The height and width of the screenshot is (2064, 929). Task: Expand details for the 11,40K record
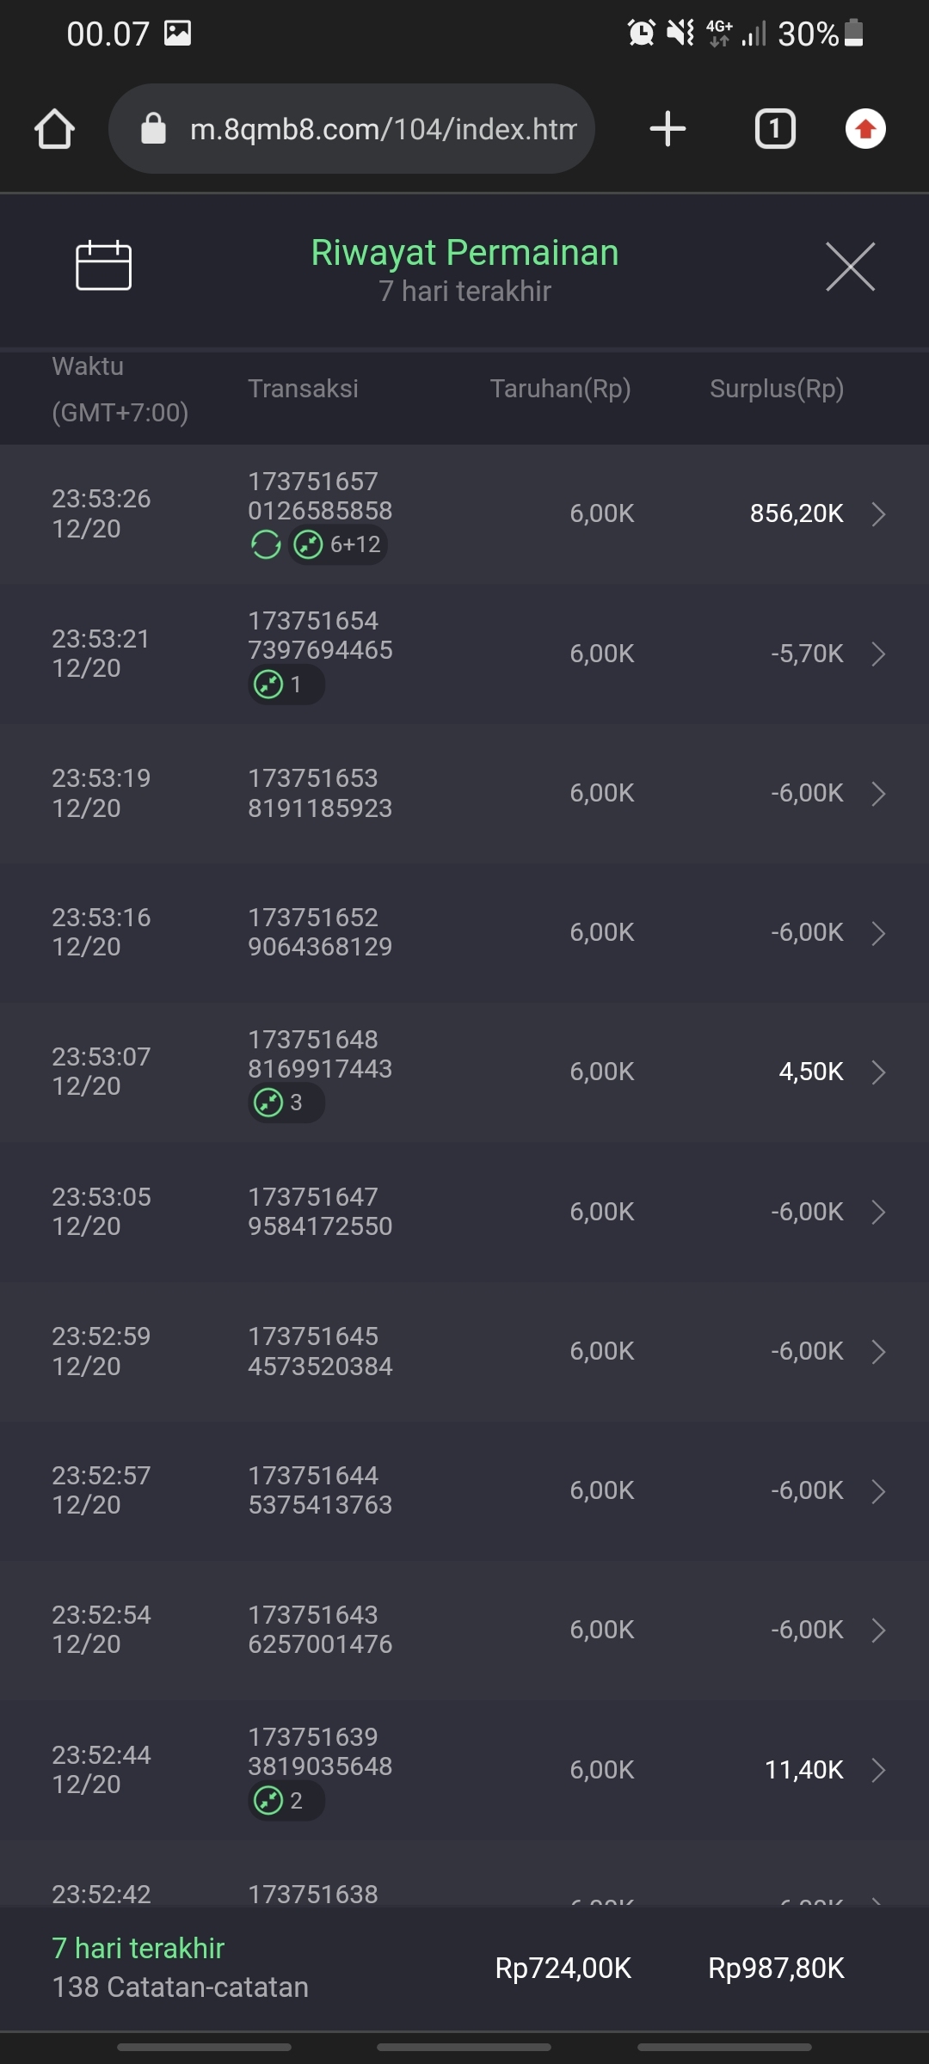tap(878, 1770)
